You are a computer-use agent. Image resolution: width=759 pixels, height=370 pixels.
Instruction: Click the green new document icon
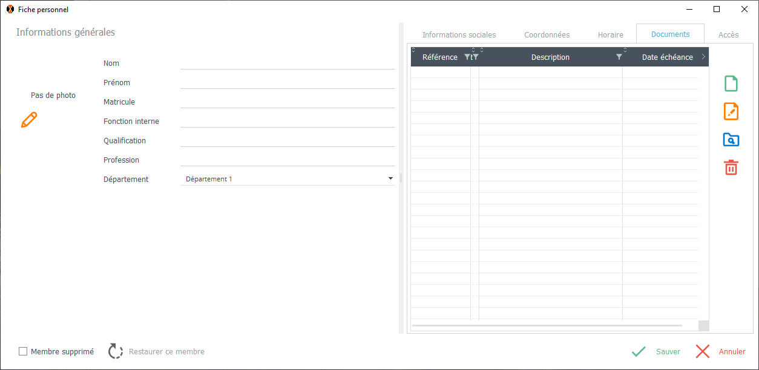(x=731, y=83)
